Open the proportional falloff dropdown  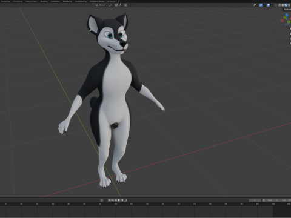130,5
